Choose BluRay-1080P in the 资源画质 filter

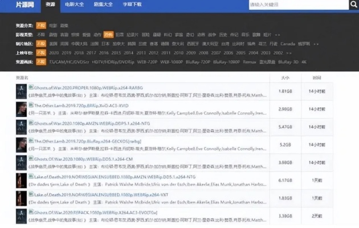(x=227, y=60)
